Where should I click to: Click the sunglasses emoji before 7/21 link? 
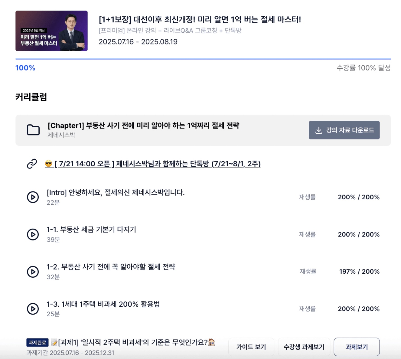coord(48,164)
